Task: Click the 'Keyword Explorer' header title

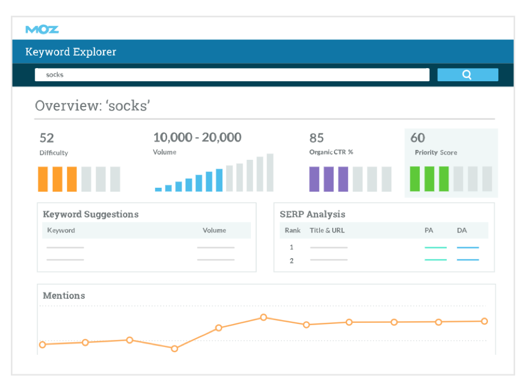Action: (x=70, y=52)
